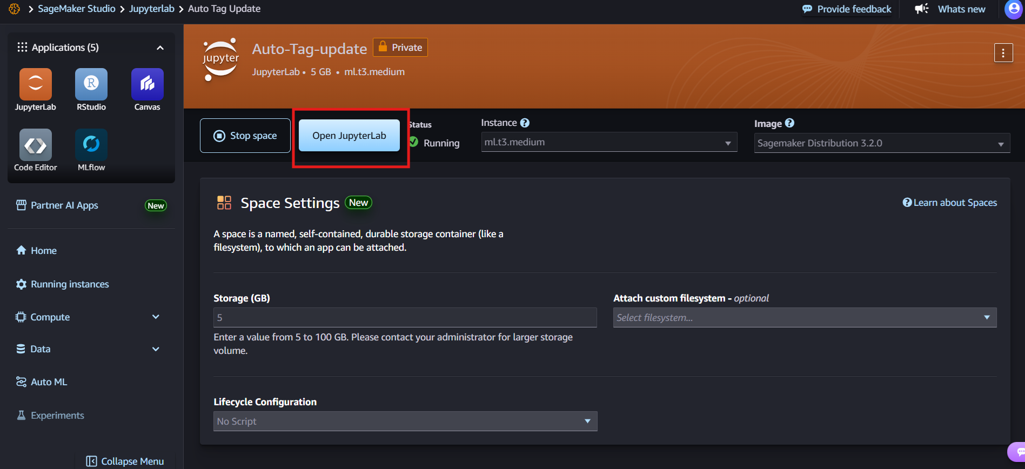The image size is (1025, 469).
Task: Open the Lifecycle Configuration No Script dropdown
Action: [x=405, y=421]
